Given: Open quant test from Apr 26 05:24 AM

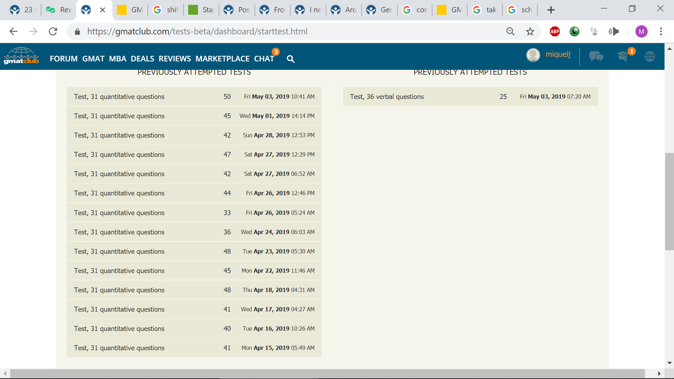Looking at the screenshot, I should (194, 213).
